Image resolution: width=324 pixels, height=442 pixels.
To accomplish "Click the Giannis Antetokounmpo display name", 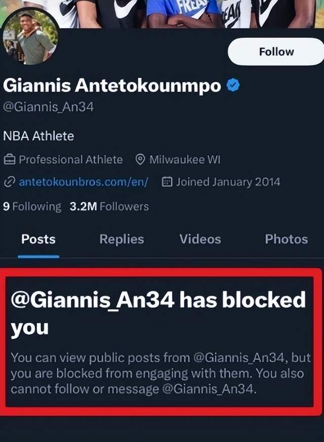I will 112,86.
